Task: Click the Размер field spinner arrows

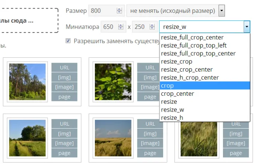Action: [x=119, y=11]
